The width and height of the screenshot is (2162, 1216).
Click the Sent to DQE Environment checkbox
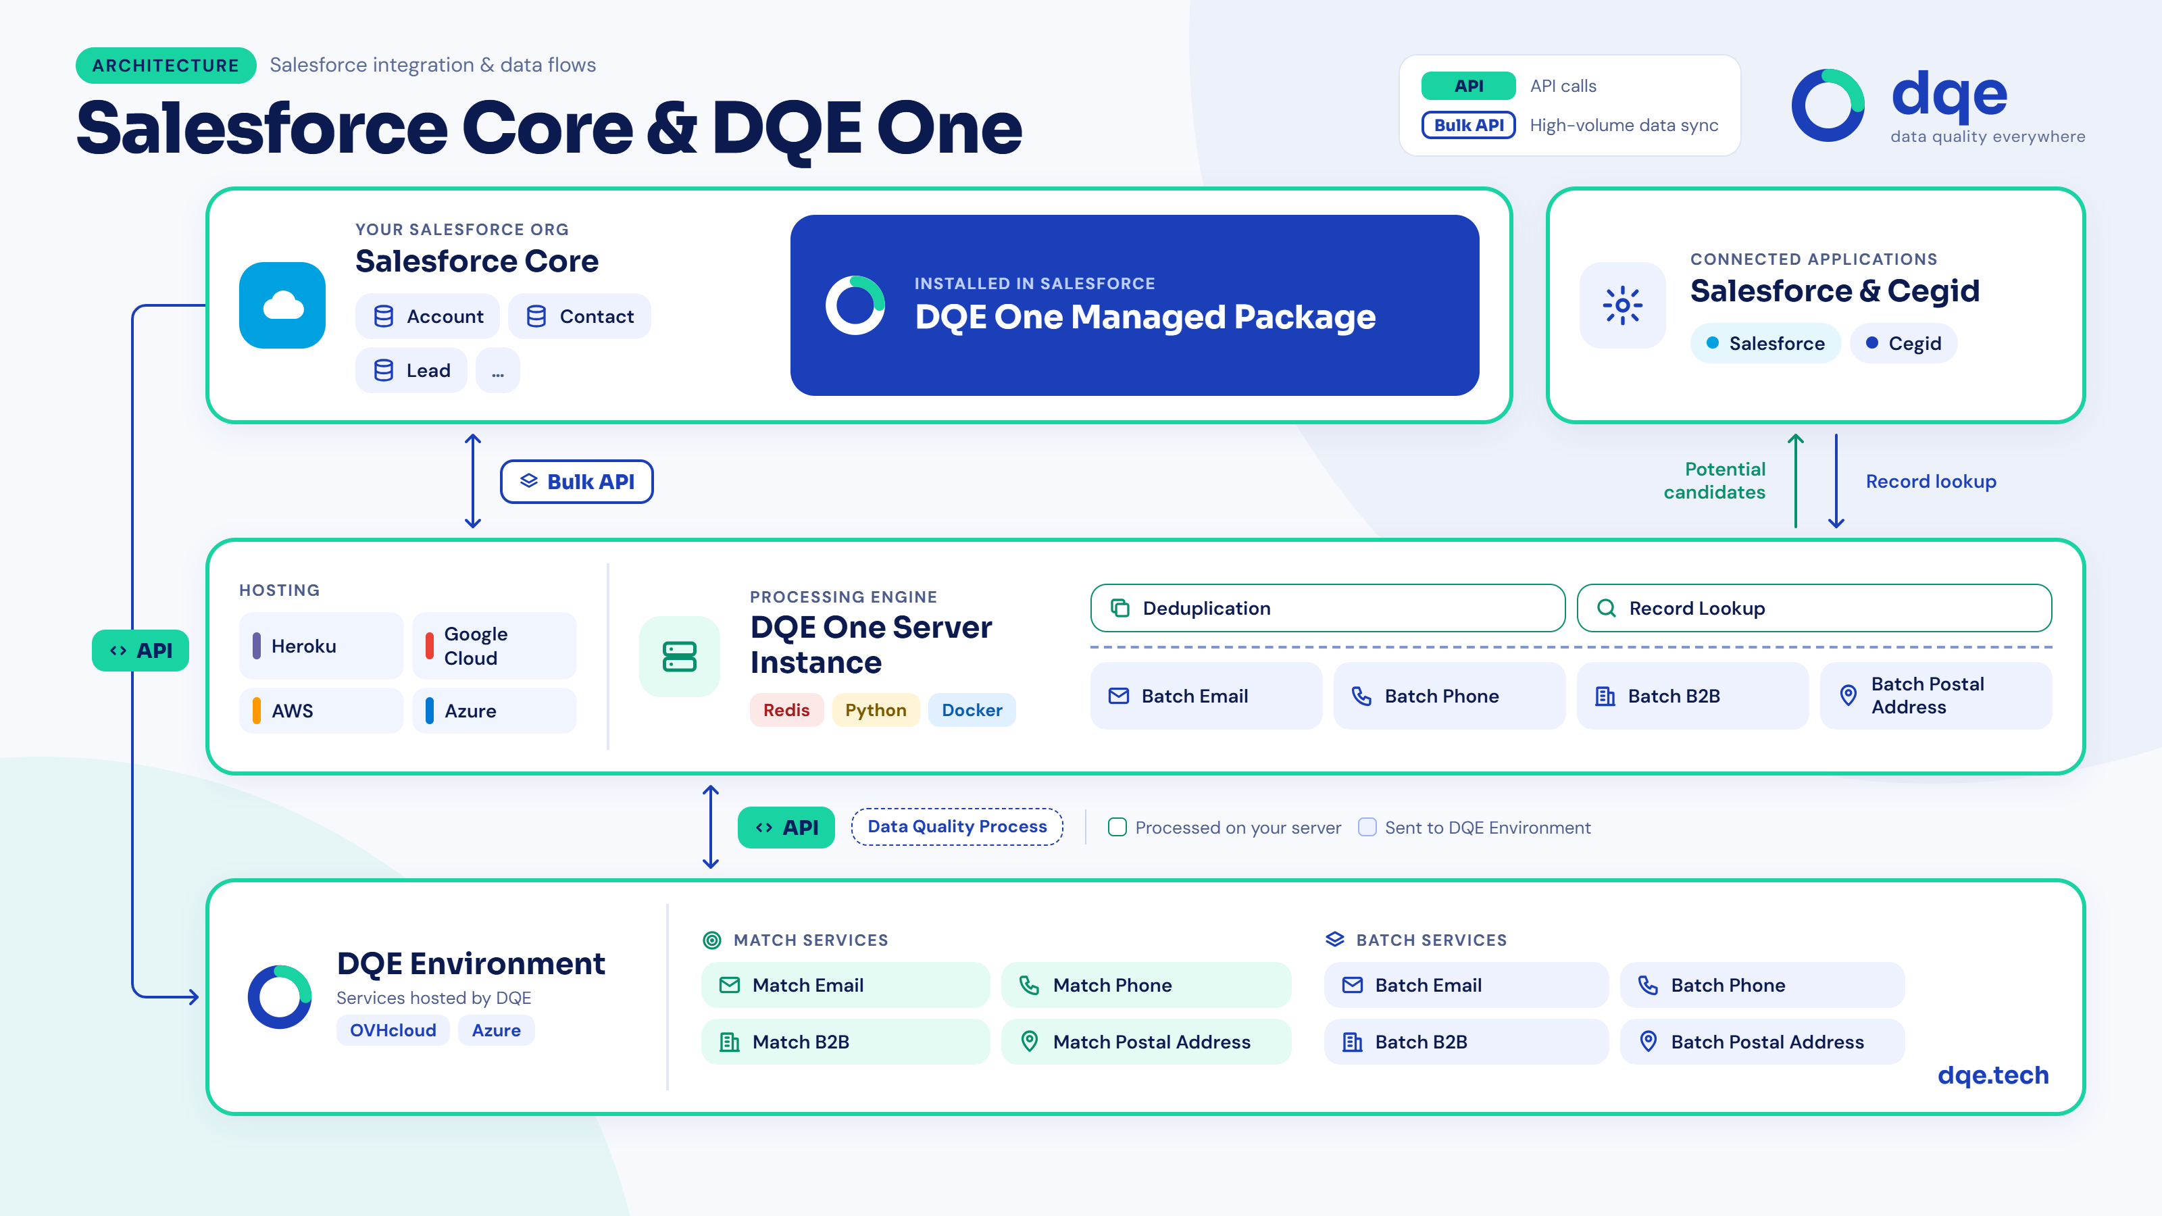(1367, 827)
